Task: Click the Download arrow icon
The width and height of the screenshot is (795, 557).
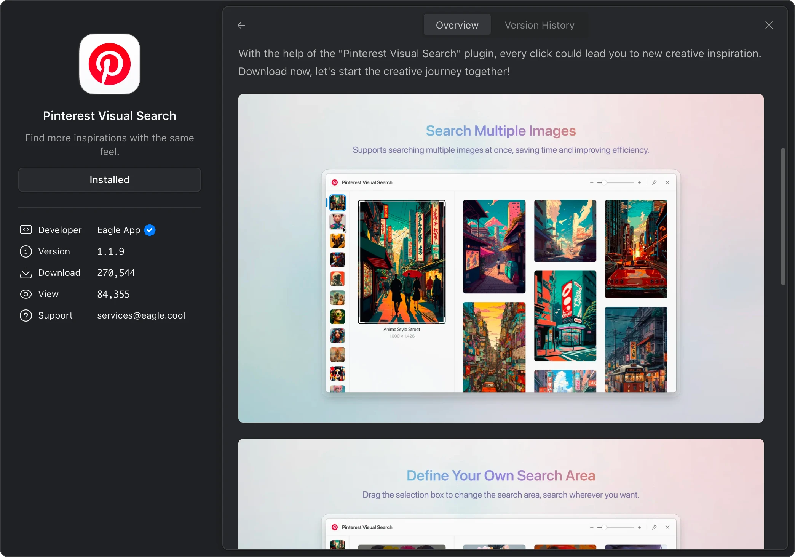Action: pyautogui.click(x=26, y=273)
